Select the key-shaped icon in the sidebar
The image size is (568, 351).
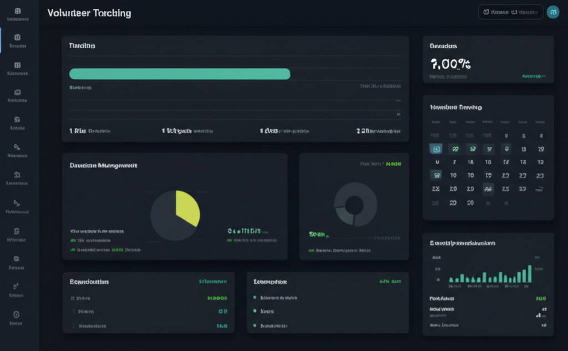pyautogui.click(x=17, y=147)
